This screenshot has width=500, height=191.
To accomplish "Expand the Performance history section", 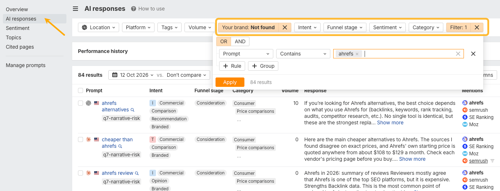I will tap(103, 51).
